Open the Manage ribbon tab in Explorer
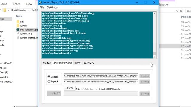 [163, 4]
